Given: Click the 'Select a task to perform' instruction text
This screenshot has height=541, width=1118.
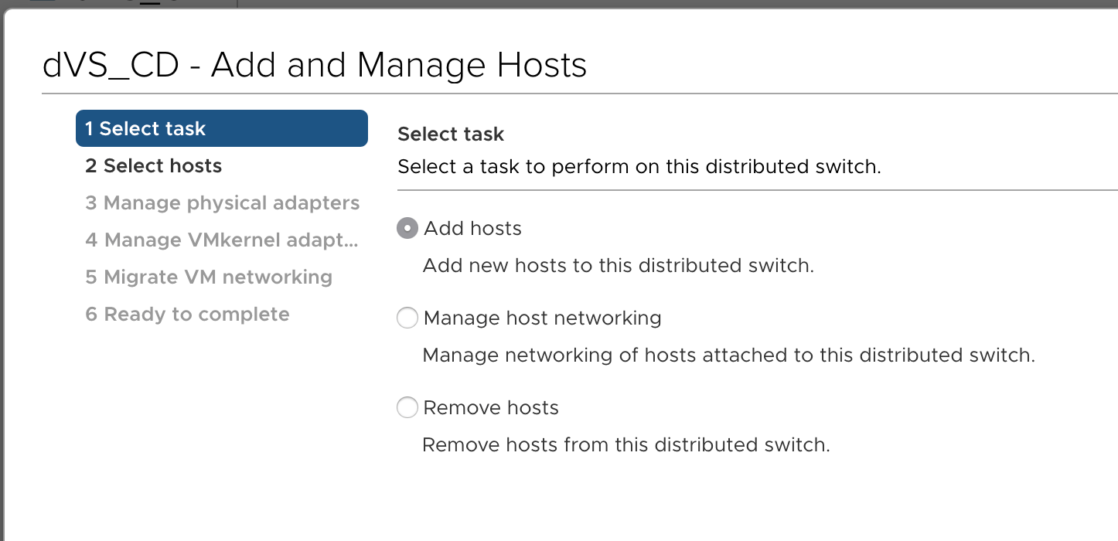Looking at the screenshot, I should [x=639, y=167].
